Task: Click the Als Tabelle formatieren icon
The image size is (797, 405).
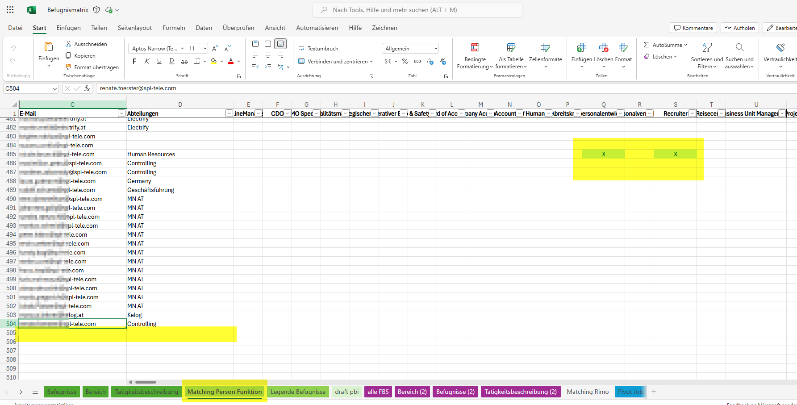Action: click(x=511, y=47)
